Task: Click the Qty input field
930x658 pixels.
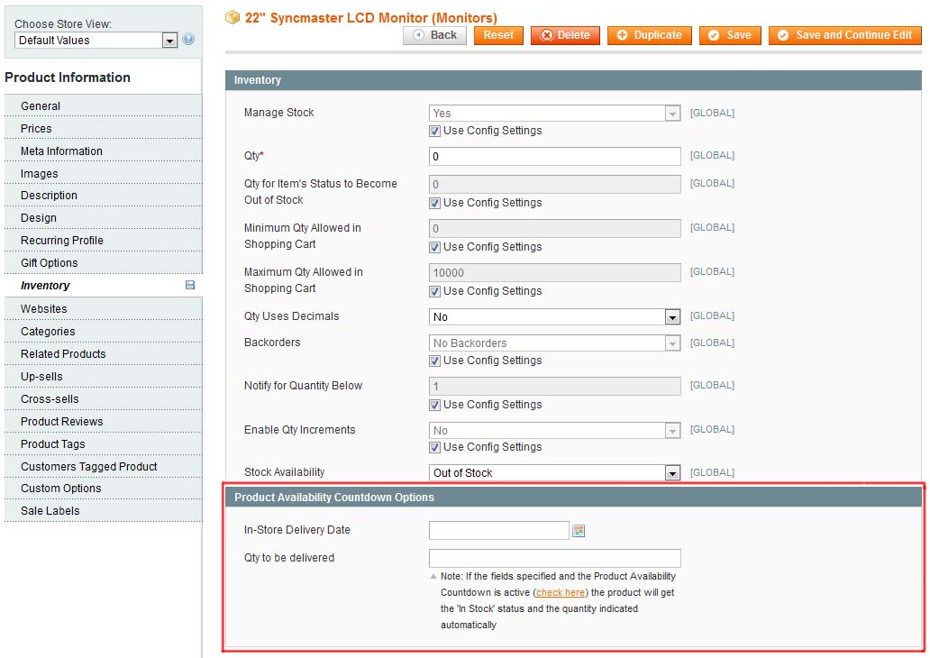Action: click(554, 157)
